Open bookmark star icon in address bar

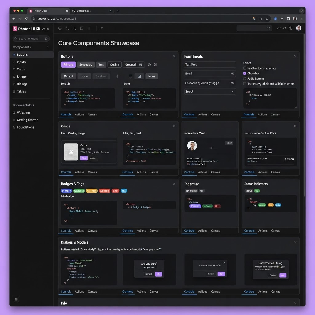tap(267, 19)
